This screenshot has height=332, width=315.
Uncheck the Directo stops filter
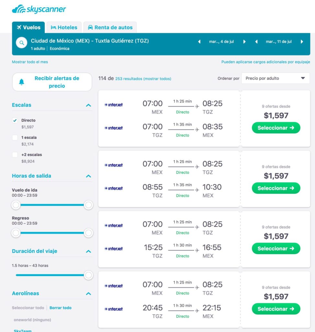(x=15, y=121)
